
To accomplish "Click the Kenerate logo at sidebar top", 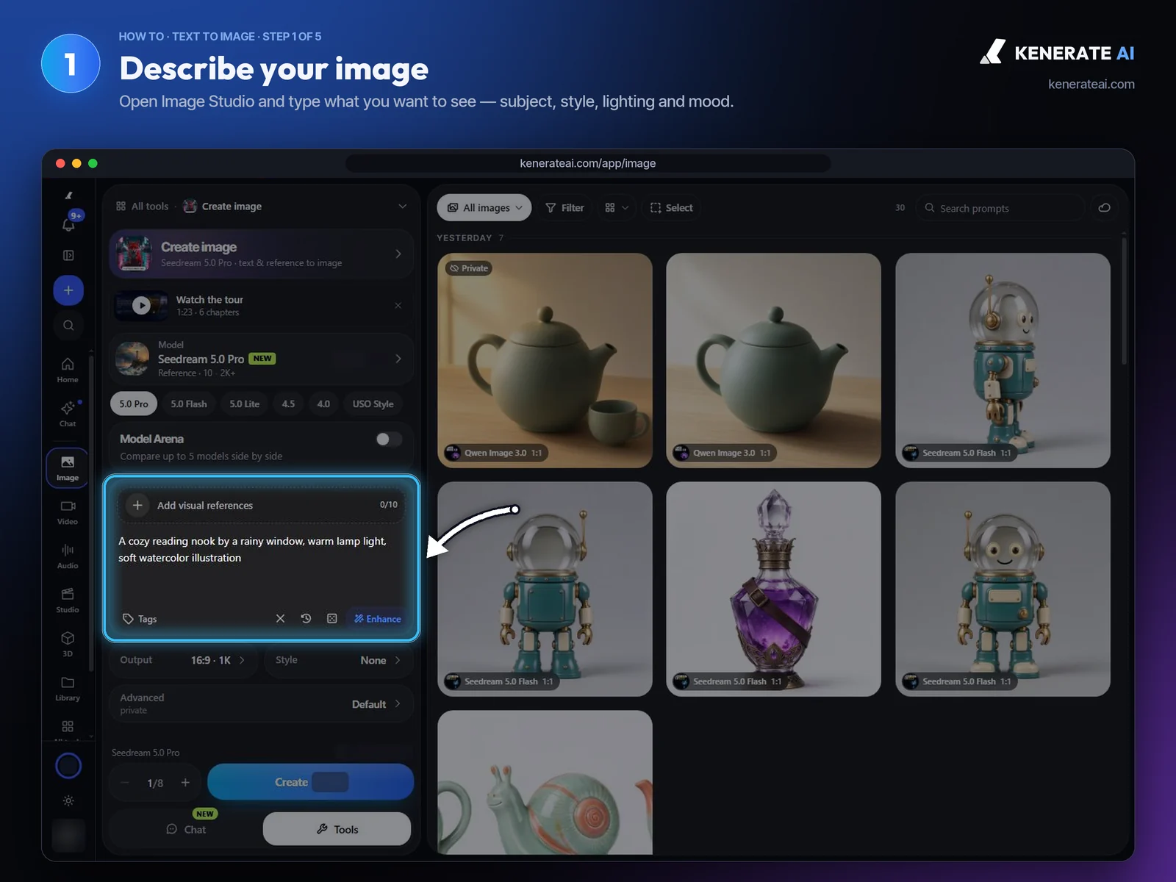I will 68,196.
